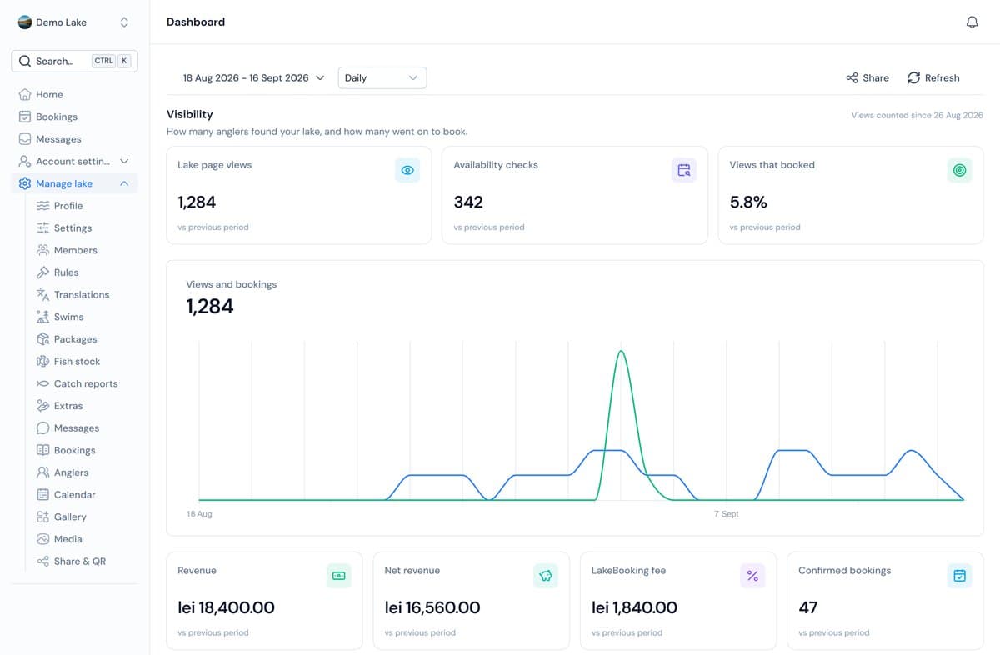Open the notifications bell icon
This screenshot has width=1000, height=655.
(x=972, y=22)
